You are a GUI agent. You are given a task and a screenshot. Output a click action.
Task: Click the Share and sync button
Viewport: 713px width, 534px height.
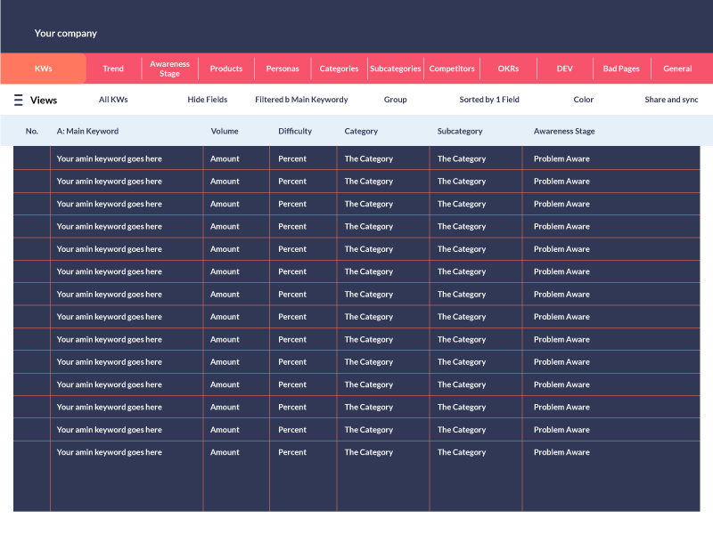tap(671, 100)
